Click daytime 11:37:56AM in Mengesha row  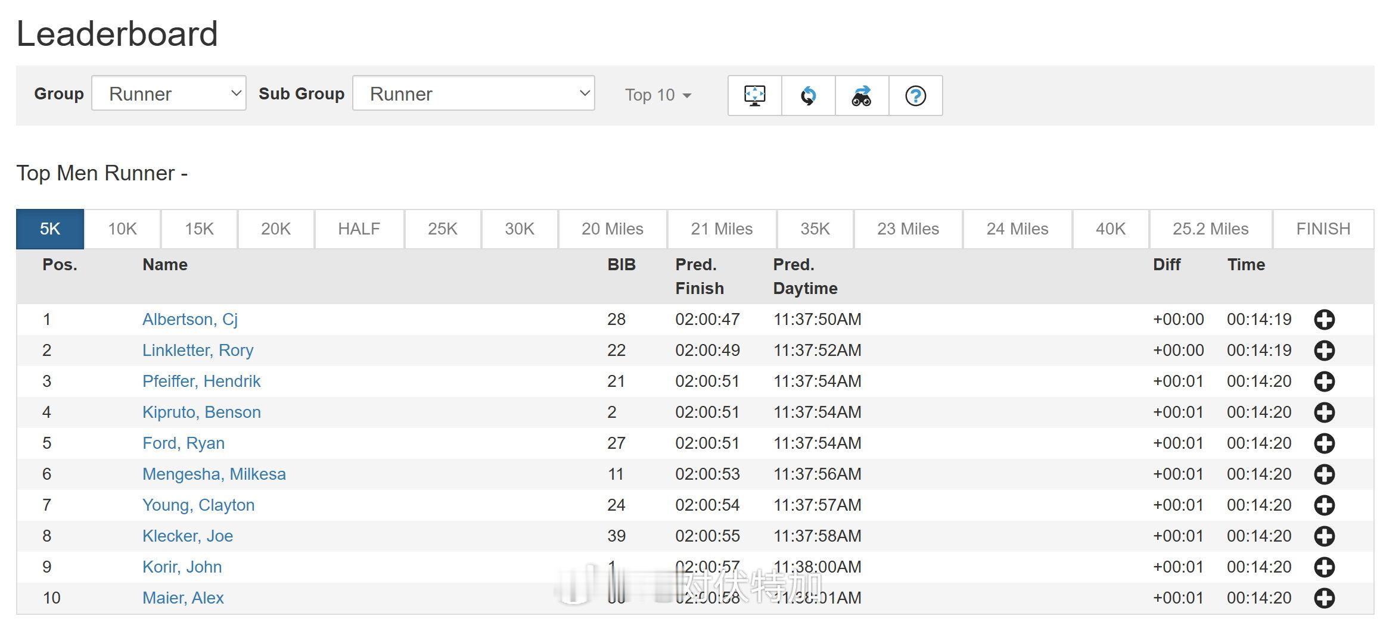tap(818, 474)
